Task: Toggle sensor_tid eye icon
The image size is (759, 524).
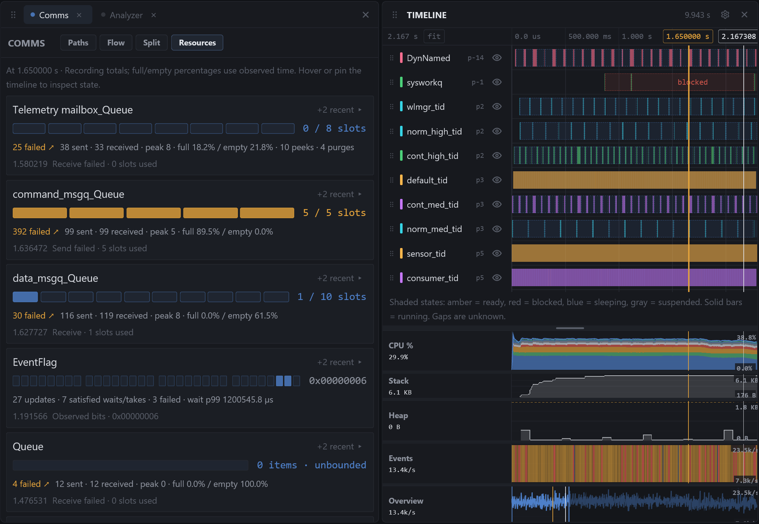Action: (497, 253)
